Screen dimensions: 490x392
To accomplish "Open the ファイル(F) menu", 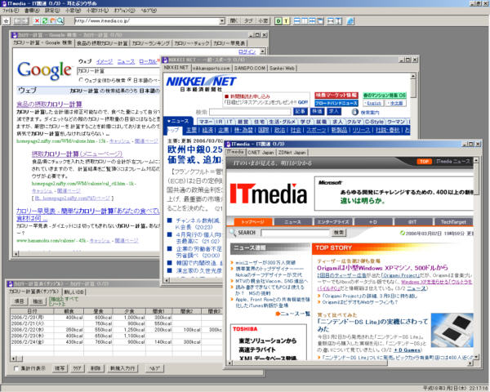I will 11,11.
